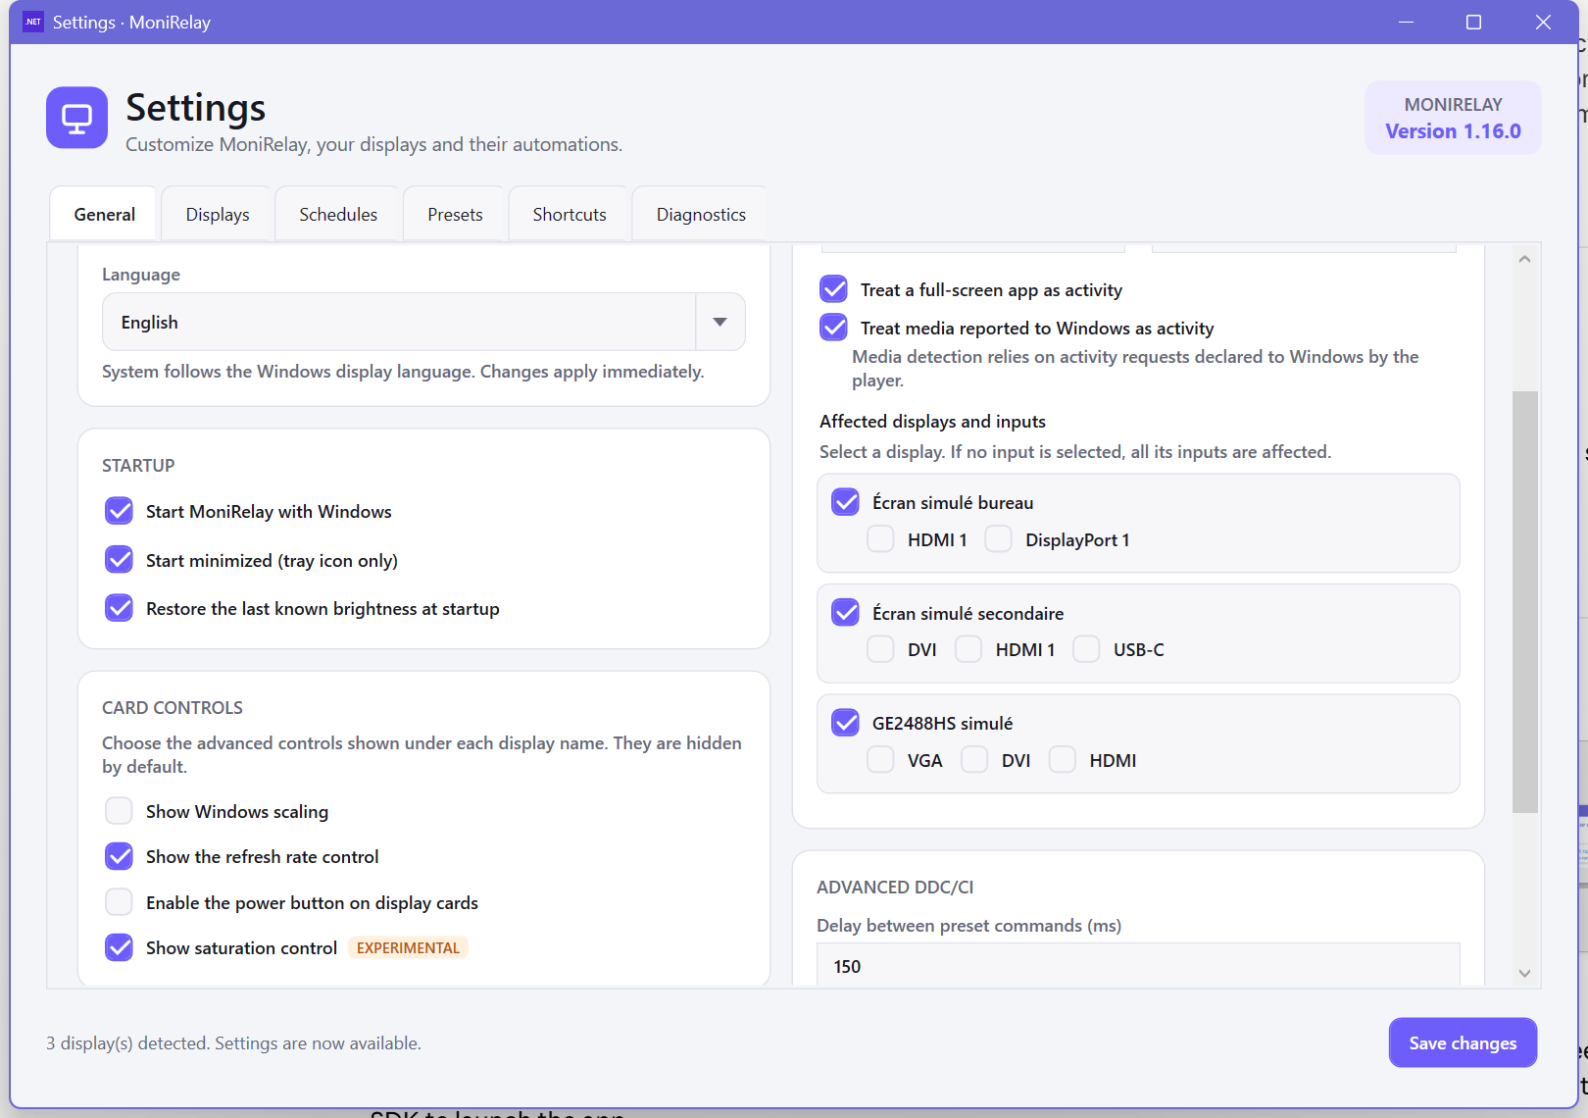
Task: Click the "3 display(s) detected" status text
Action: [x=233, y=1042]
